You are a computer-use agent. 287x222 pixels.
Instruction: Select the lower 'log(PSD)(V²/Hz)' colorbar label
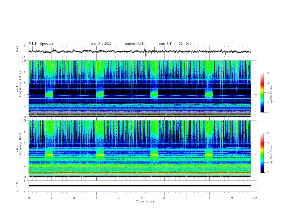click(x=271, y=155)
